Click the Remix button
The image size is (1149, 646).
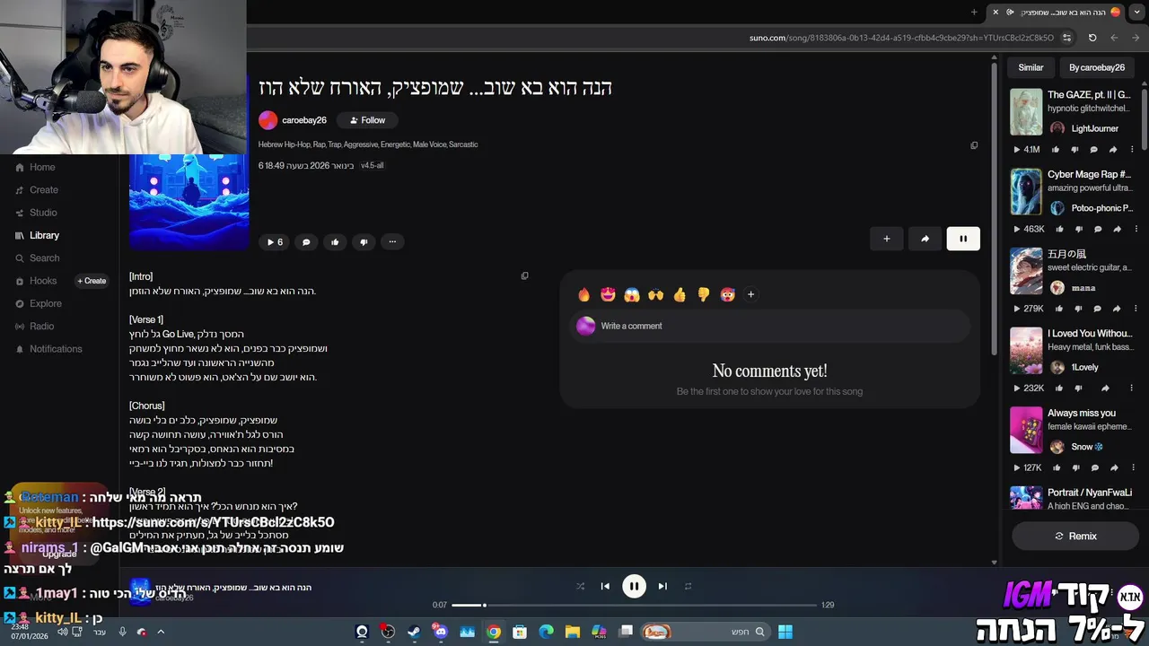(x=1075, y=536)
